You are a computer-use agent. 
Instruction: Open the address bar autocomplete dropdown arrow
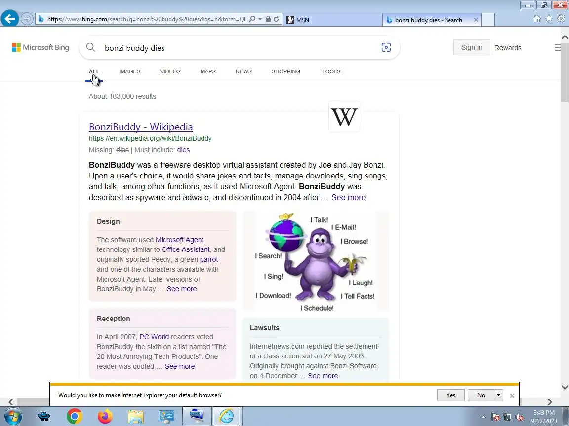coord(260,19)
